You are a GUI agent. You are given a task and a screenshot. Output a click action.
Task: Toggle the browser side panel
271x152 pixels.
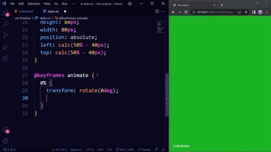[254, 12]
